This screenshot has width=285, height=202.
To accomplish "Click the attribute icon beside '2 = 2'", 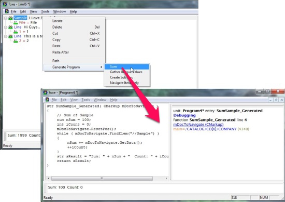I will (16, 41).
